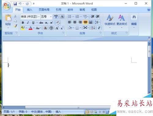Viewport: 153px width, 116px height.
Task: Open the 引用 ribbon tab
Action: point(58,10)
